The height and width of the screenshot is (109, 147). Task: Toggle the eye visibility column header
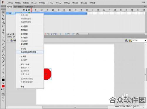pyautogui.click(x=24, y=10)
